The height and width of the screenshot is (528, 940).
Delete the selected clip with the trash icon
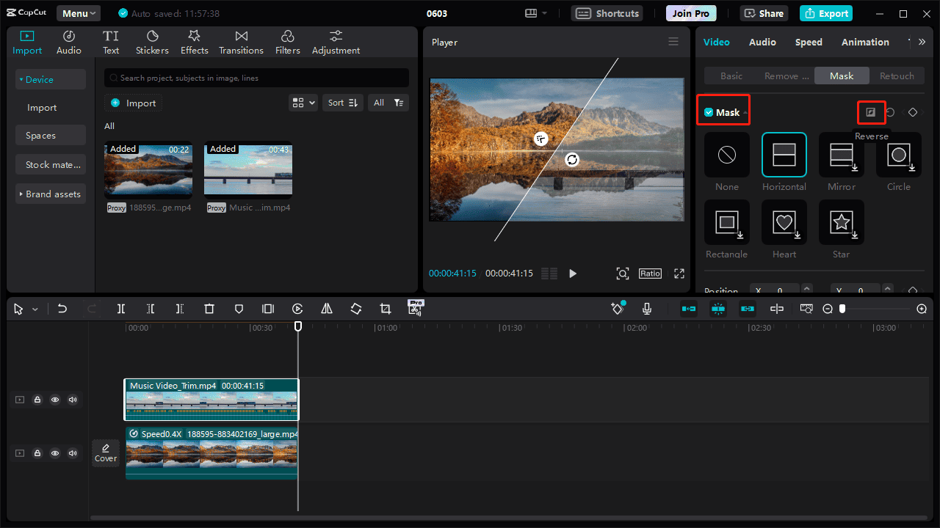(x=209, y=309)
